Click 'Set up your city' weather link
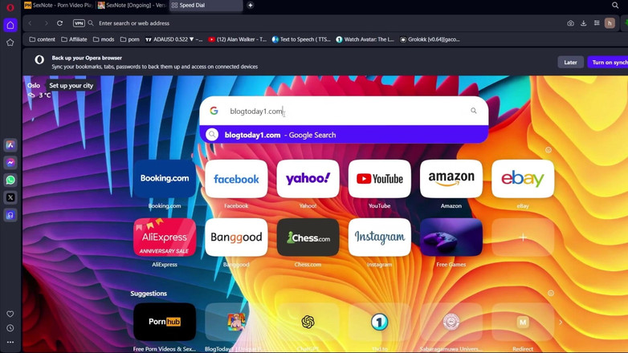 coord(71,85)
